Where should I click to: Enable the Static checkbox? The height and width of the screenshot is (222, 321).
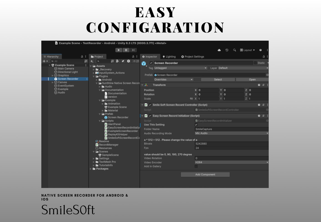tap(255, 63)
